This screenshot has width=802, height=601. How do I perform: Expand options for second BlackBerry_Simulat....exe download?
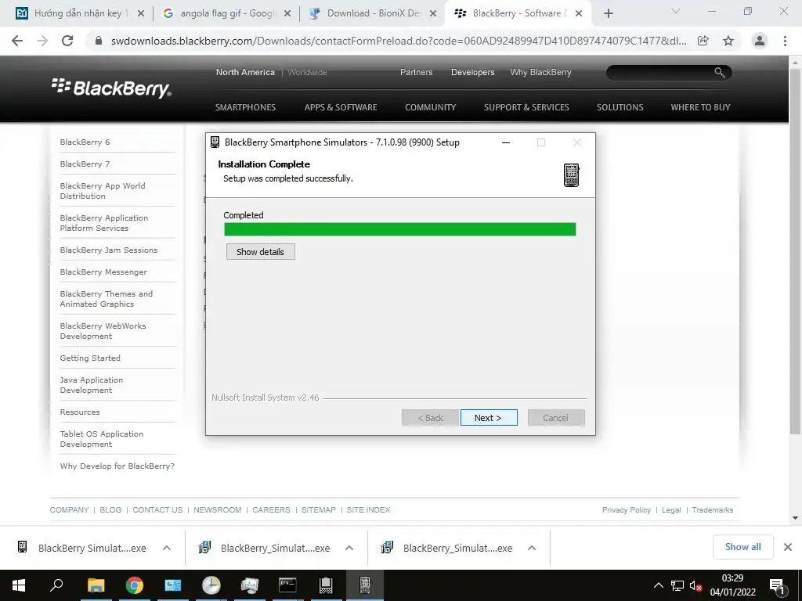click(x=349, y=548)
